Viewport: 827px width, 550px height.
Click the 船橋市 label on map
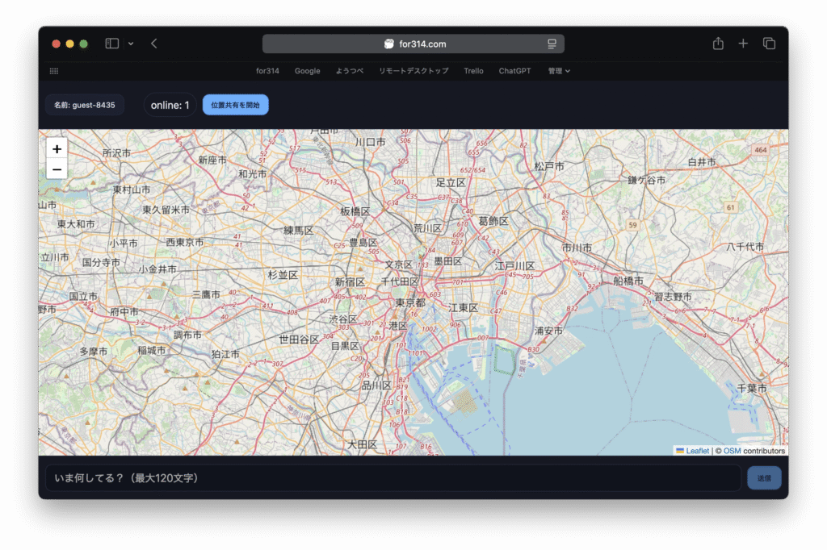tap(628, 281)
